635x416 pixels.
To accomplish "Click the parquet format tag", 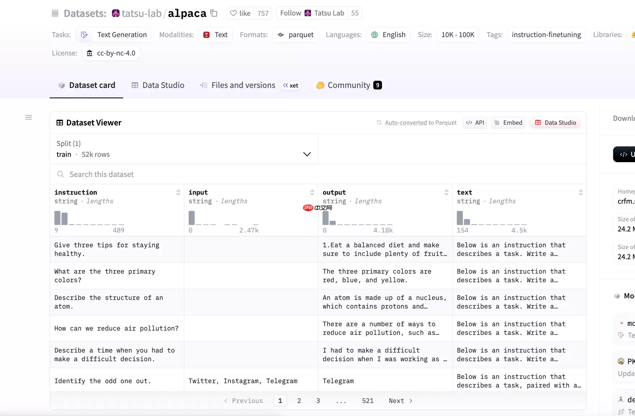I will click(x=295, y=35).
